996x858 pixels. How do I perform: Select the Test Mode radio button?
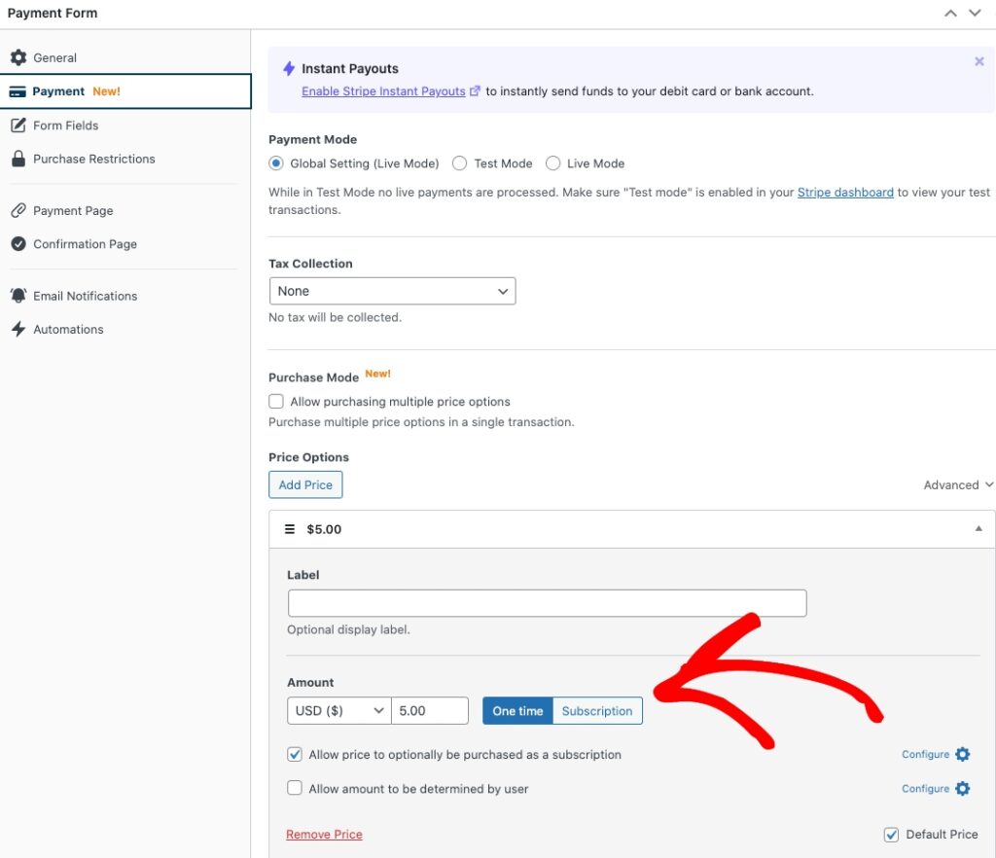point(460,163)
